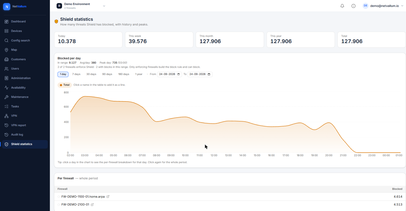Click the Devices server icon
406x211 pixels.
[x=6, y=31]
